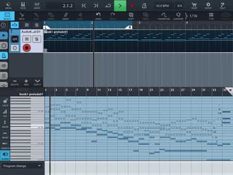Copy the selected event
The image size is (233, 175).
pos(131,16)
